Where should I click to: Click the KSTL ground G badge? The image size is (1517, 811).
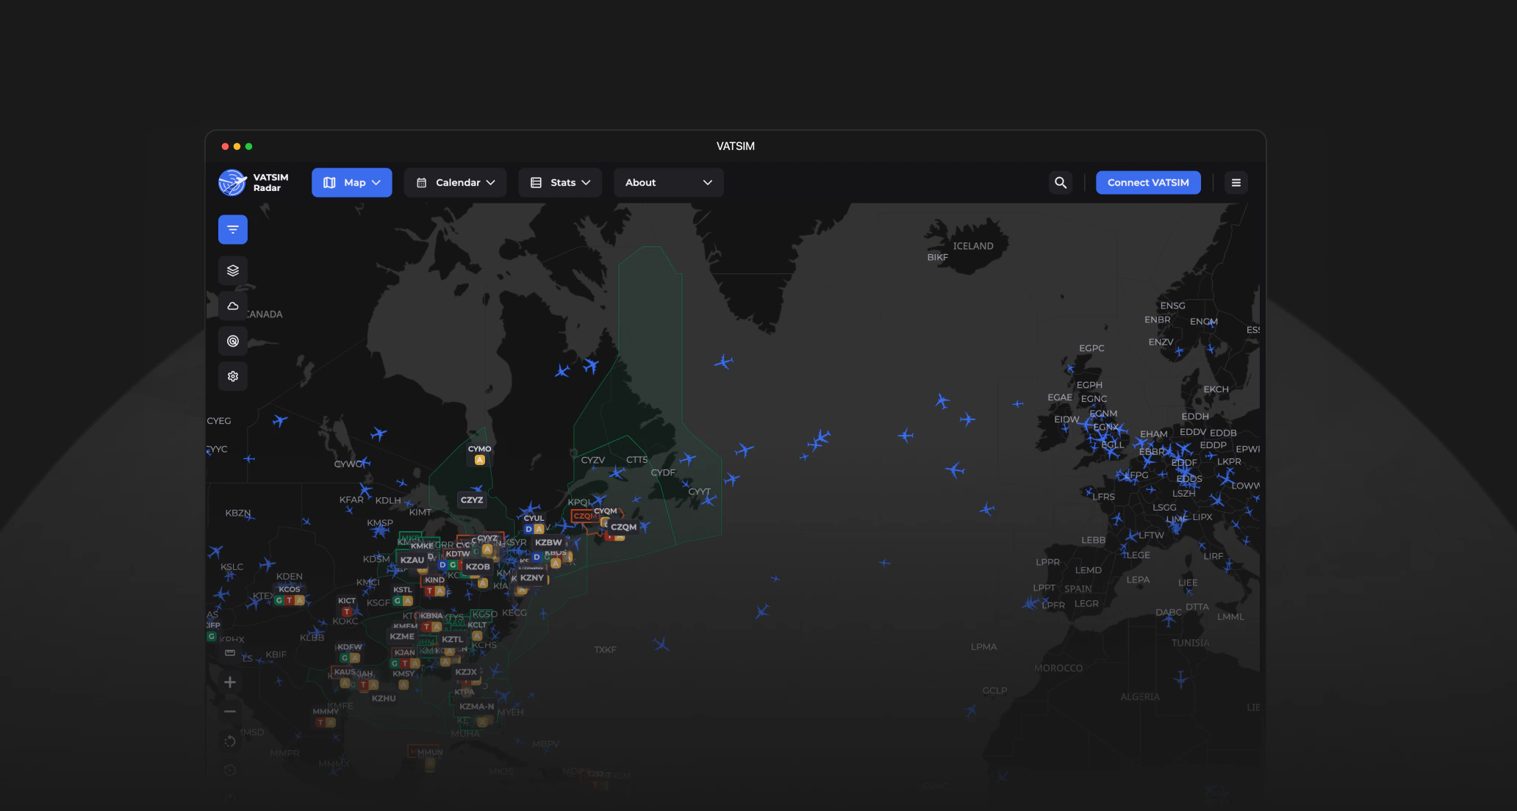(398, 601)
